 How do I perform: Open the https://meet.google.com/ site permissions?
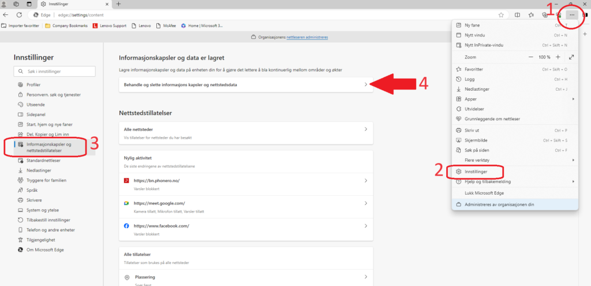click(245, 206)
